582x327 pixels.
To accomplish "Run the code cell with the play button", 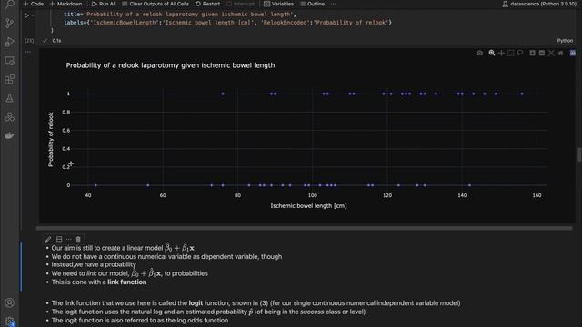I will click(x=26, y=15).
